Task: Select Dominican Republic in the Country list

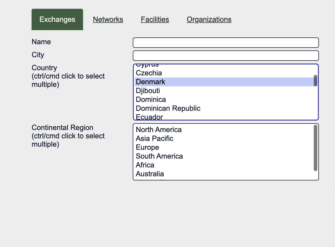Action: 224,108
